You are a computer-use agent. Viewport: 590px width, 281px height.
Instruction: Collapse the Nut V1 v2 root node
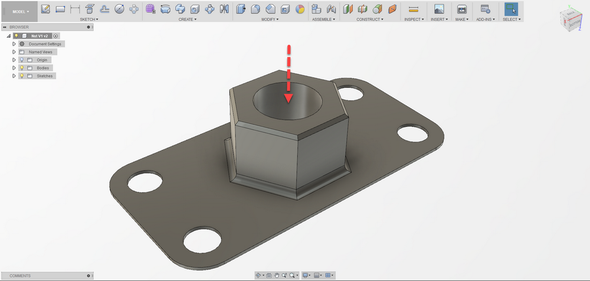point(8,36)
